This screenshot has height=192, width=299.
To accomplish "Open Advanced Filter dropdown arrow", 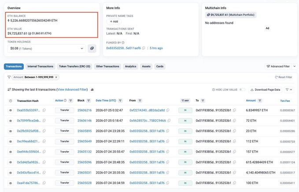I will tap(295, 66).
